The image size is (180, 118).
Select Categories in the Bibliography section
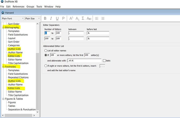point(14,45)
